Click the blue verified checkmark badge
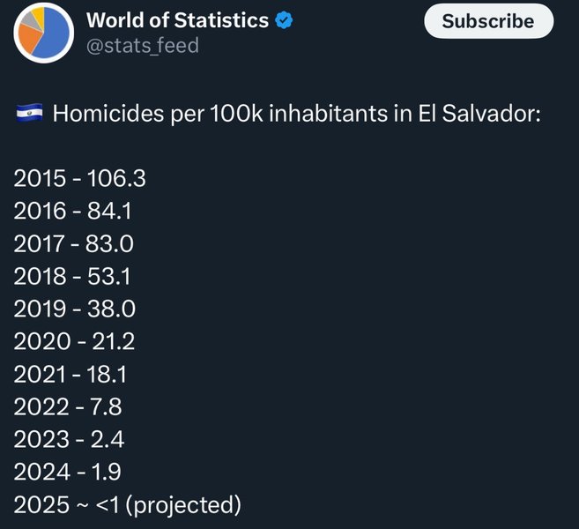 coord(284,20)
